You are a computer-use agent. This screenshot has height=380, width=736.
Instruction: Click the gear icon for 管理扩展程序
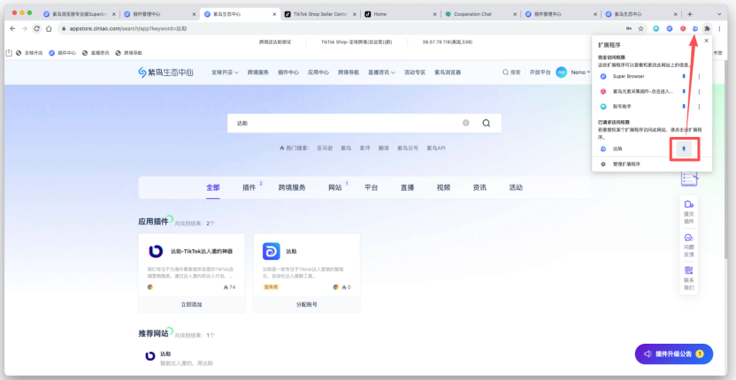[603, 164]
